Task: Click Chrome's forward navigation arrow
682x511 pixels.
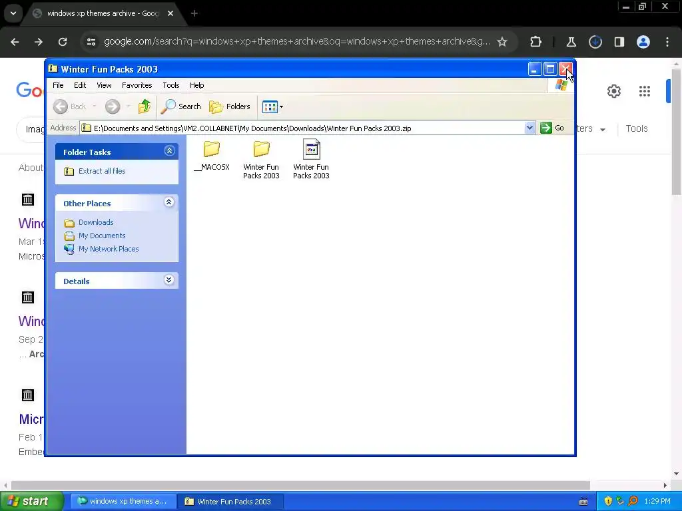Action: point(39,42)
